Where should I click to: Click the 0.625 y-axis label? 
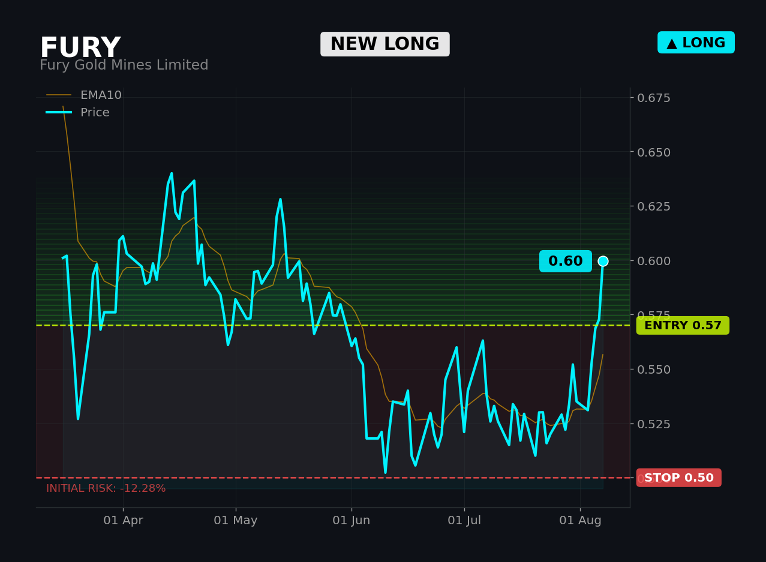click(x=654, y=206)
